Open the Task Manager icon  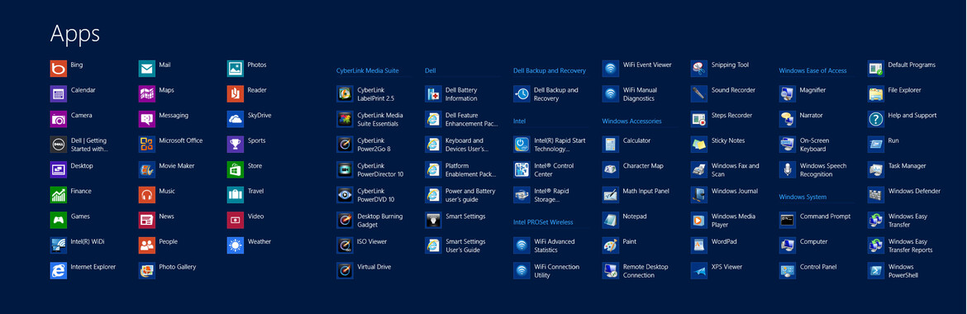point(876,169)
